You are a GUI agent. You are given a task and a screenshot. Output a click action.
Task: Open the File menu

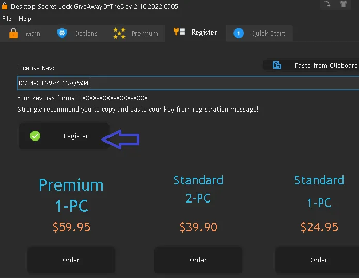coord(7,19)
